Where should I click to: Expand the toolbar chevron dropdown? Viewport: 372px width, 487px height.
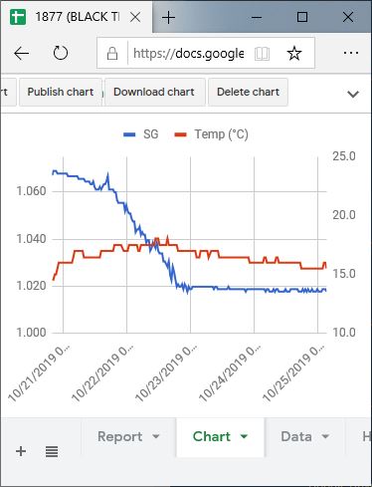[353, 94]
